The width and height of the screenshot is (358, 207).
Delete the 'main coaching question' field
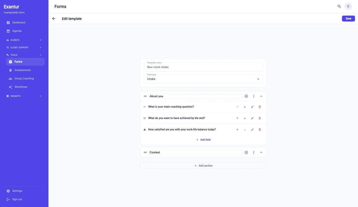coord(260,107)
